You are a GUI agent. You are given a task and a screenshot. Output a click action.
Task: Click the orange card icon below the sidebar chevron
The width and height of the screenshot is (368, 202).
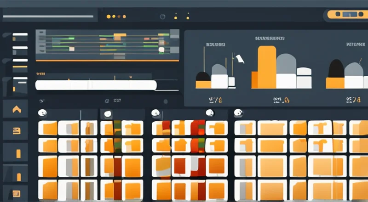[17, 131]
